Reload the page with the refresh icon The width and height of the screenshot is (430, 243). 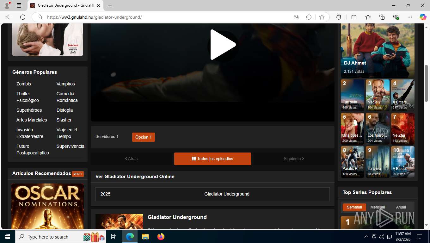(23, 17)
